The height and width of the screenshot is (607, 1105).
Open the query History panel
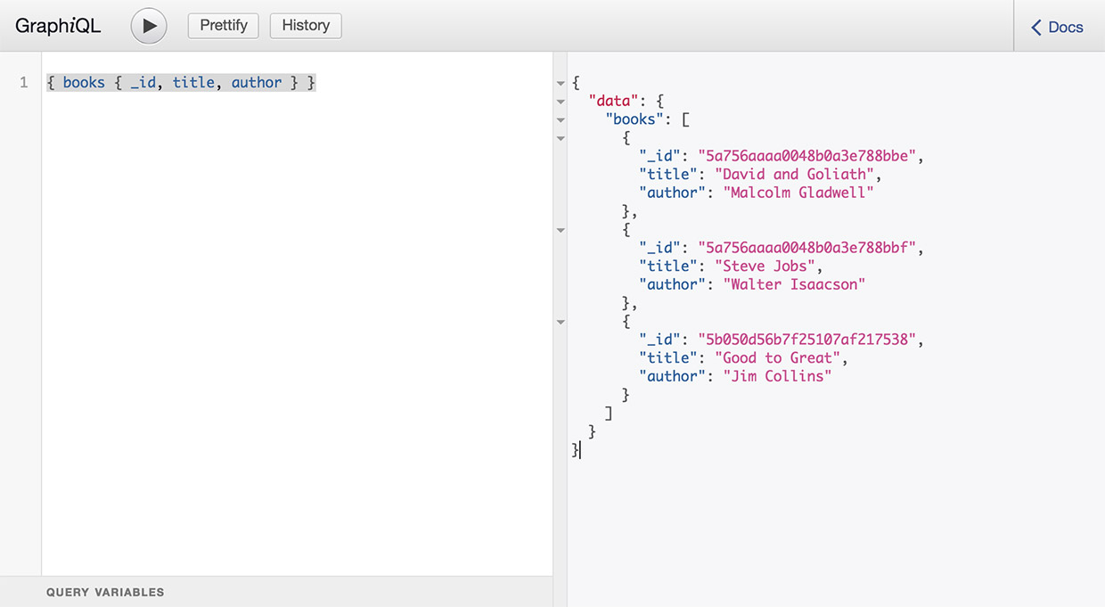pyautogui.click(x=306, y=25)
